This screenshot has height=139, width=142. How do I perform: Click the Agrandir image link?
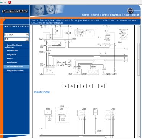pyautogui.click(x=42, y=92)
